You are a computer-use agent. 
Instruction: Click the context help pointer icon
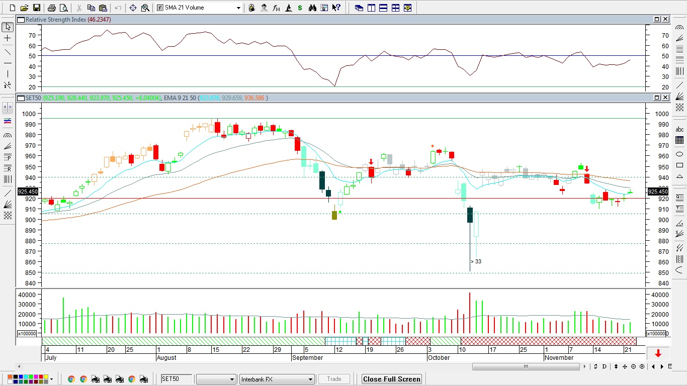coord(336,8)
